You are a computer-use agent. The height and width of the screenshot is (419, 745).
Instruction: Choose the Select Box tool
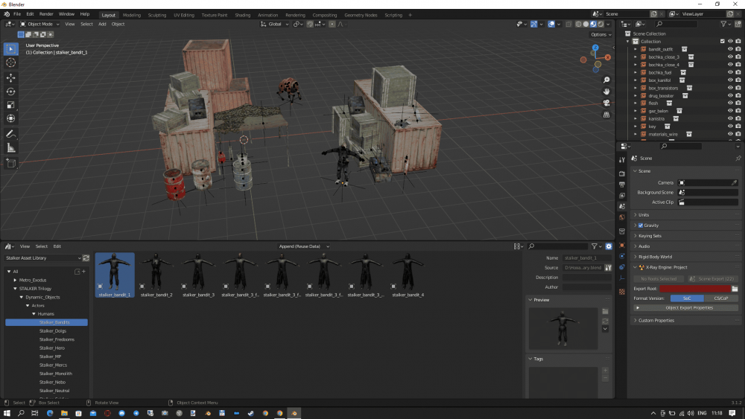[11, 48]
